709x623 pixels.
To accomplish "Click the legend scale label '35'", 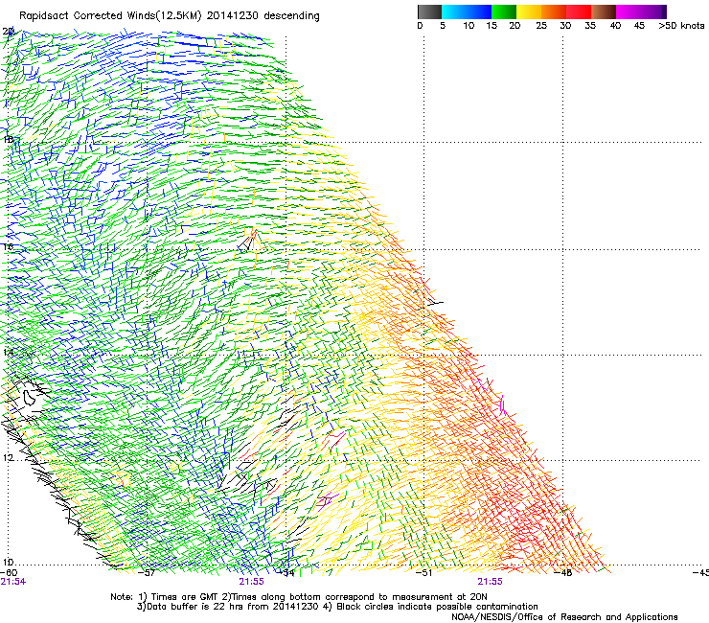I will (590, 26).
